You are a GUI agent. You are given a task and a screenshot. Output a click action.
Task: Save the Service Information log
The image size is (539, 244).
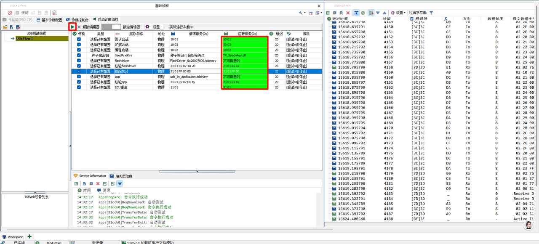tap(104, 183)
